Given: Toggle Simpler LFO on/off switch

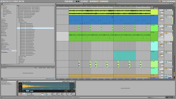Looking at the screenshot, I should [x=41, y=93].
